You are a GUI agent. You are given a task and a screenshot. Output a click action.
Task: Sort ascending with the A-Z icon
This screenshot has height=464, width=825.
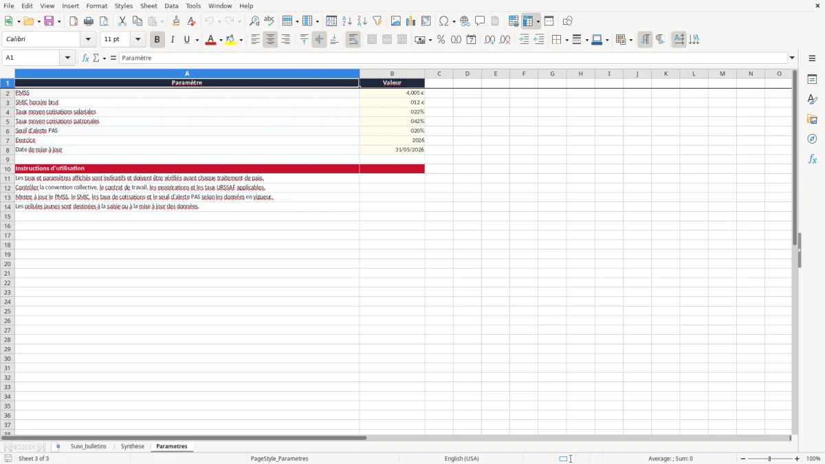(x=346, y=21)
